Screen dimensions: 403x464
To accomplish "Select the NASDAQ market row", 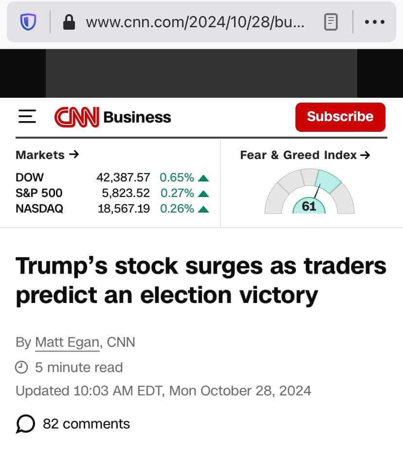I will click(x=112, y=209).
